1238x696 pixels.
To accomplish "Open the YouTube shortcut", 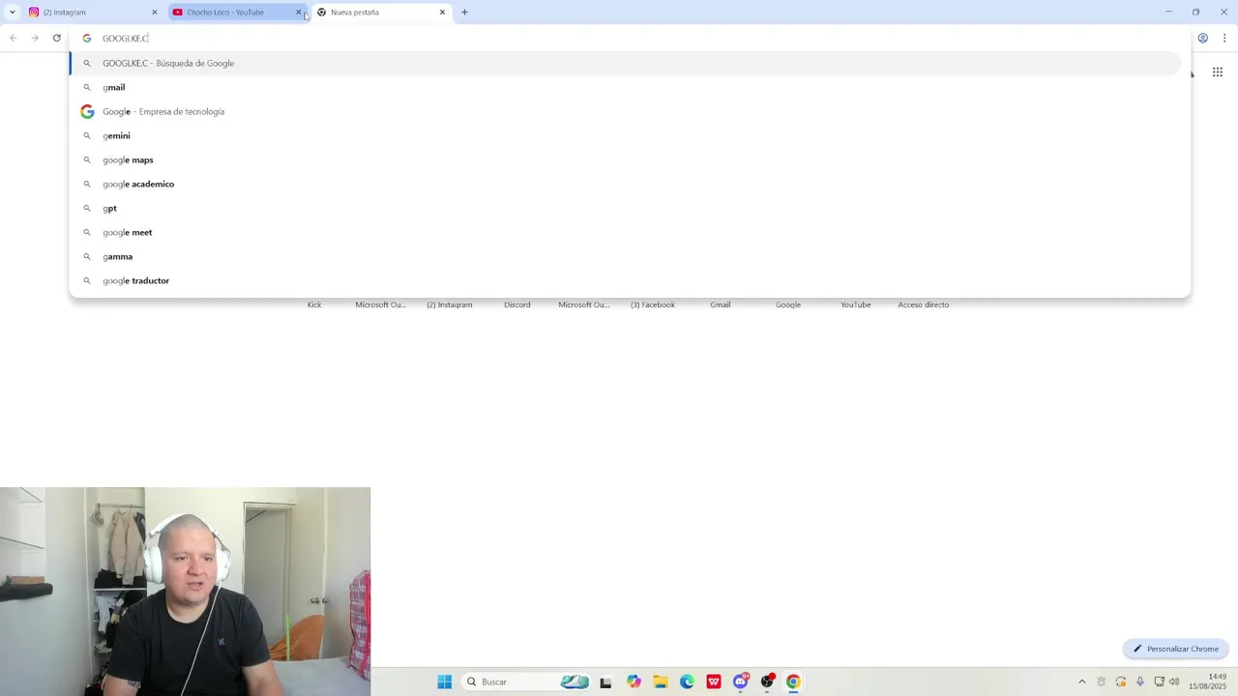I will tap(856, 304).
